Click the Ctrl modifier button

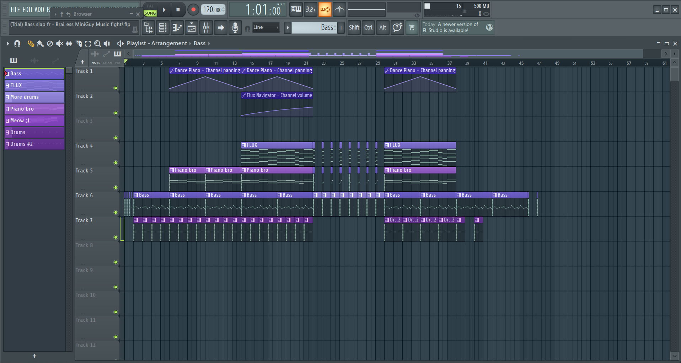point(369,27)
